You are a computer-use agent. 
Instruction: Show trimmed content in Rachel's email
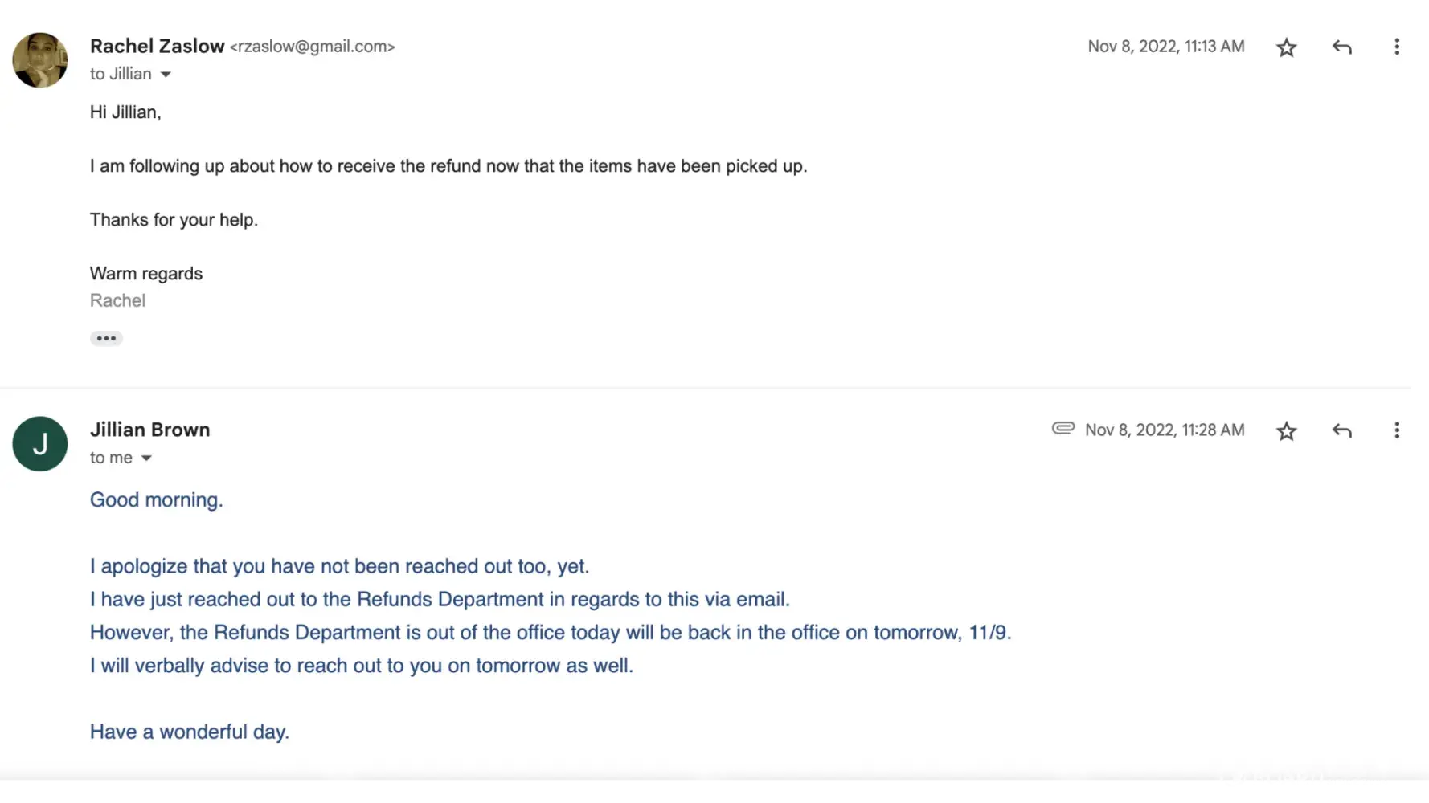point(106,338)
